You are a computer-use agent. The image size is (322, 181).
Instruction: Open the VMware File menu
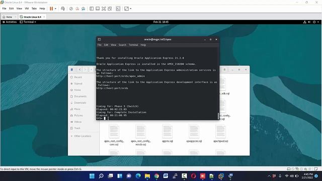tap(5, 9)
